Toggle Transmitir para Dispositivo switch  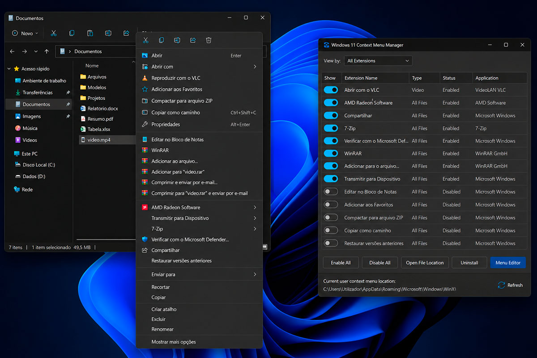click(x=331, y=179)
